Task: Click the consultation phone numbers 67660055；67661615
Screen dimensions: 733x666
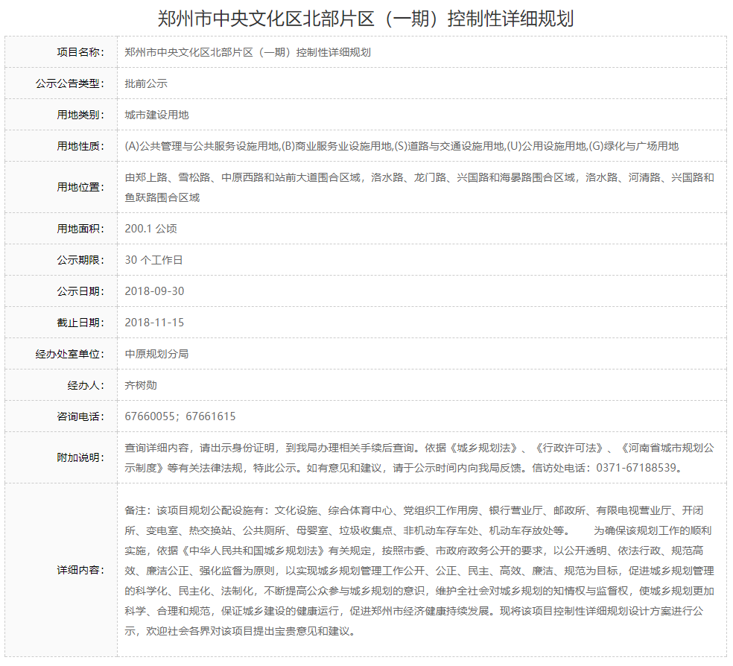Action: pos(180,416)
